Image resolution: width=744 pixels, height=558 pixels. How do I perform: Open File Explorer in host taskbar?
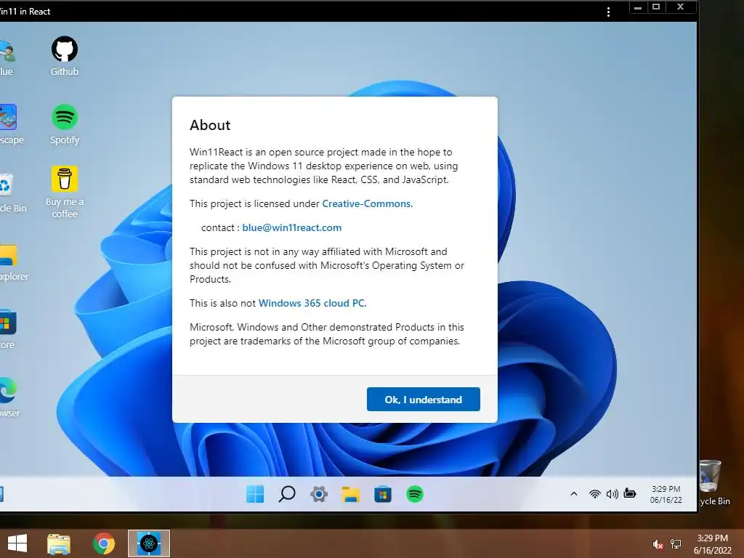pos(59,543)
